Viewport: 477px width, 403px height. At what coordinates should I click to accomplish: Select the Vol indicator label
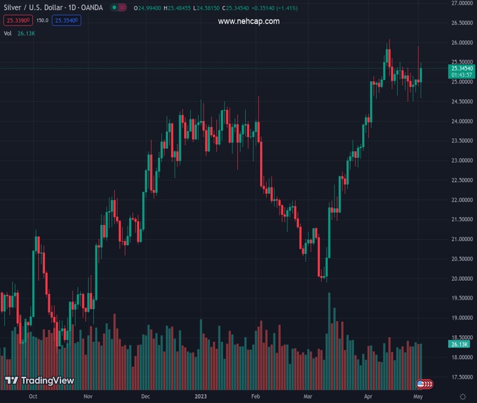click(8, 33)
